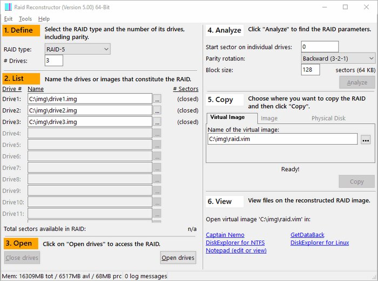Expand the Parity rotation dropdown

338,58
